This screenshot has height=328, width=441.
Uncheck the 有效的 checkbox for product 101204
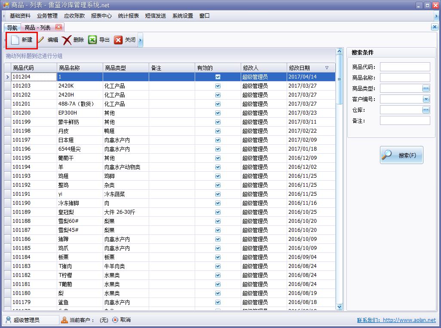click(x=218, y=77)
